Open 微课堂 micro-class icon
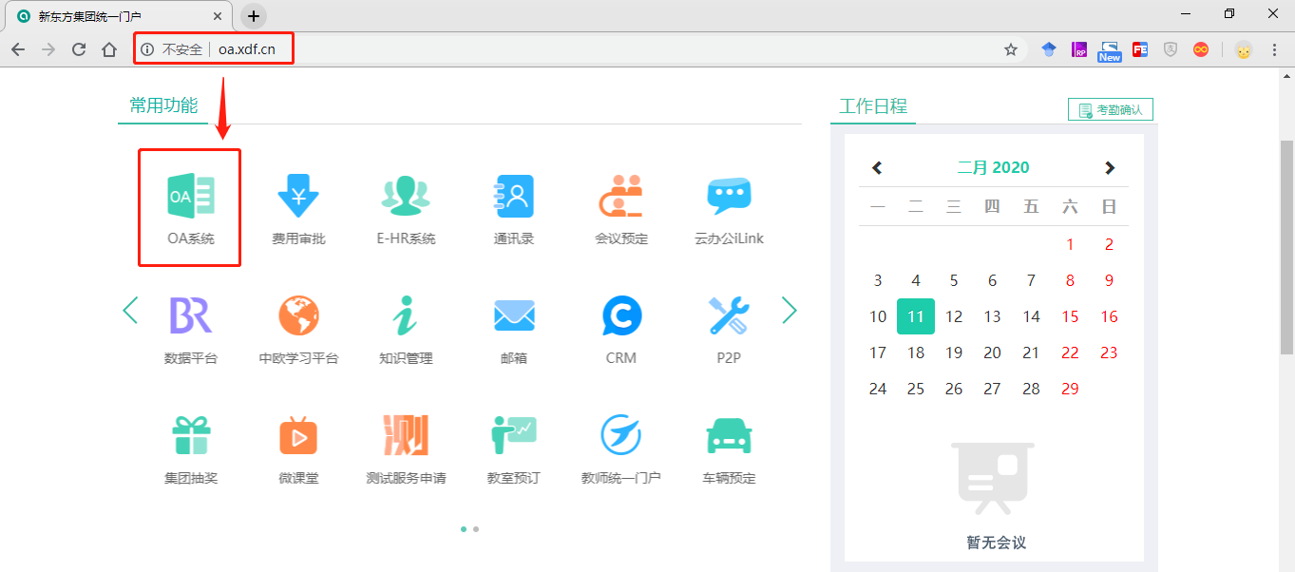The height and width of the screenshot is (572, 1295). pyautogui.click(x=298, y=436)
